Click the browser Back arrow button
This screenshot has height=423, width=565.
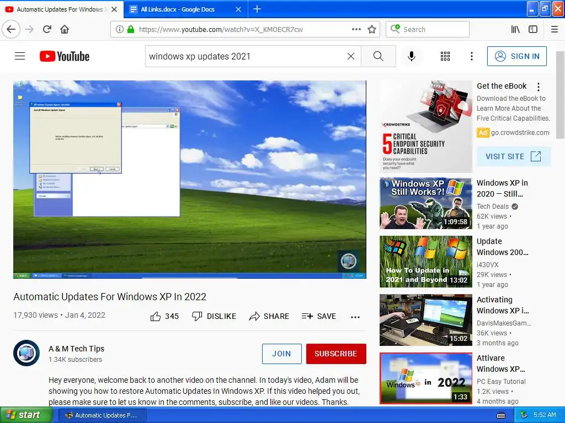pos(11,29)
